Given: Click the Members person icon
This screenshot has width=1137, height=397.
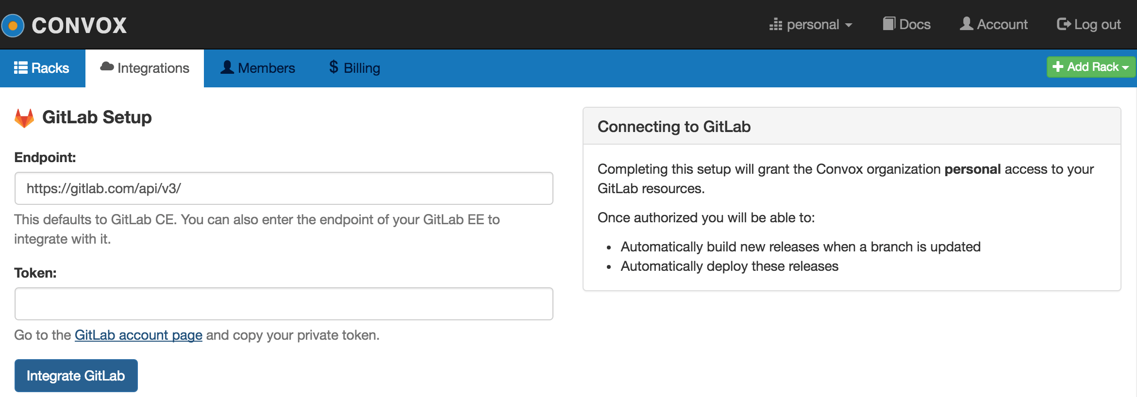Looking at the screenshot, I should (x=227, y=67).
